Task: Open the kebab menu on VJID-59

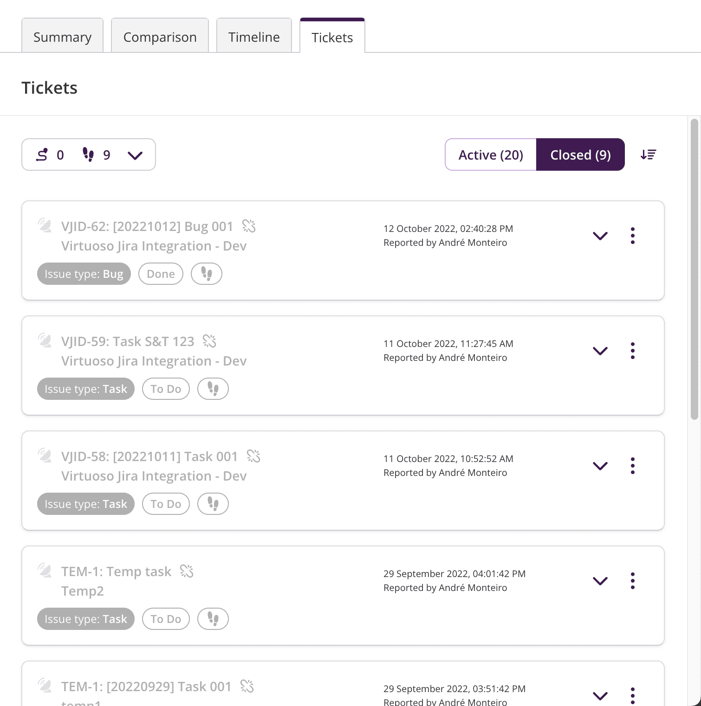Action: click(x=632, y=351)
